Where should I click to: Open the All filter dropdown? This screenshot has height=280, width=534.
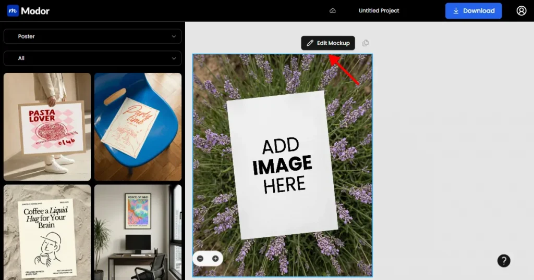[92, 58]
